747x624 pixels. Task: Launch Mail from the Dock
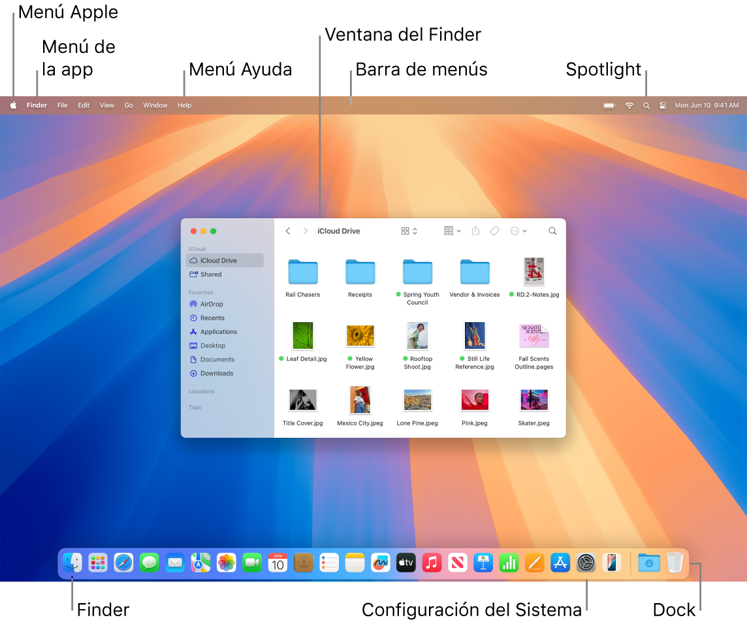point(174,563)
